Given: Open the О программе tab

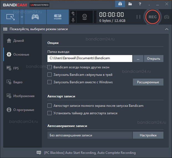Looking at the screenshot, I should pos(22,110).
